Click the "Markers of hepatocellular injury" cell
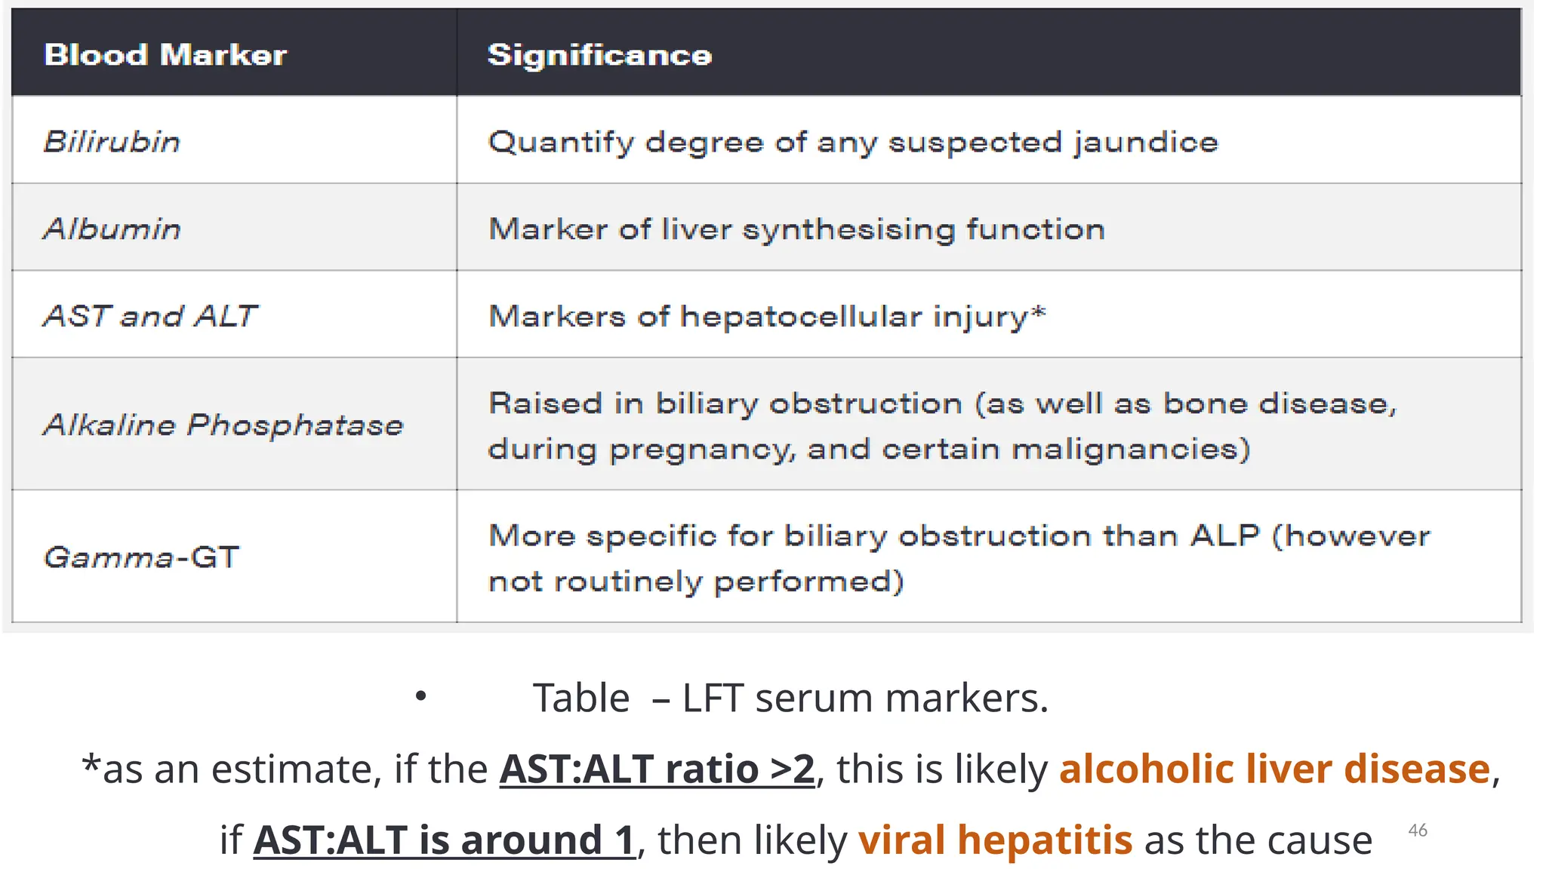This screenshot has height=869, width=1546. point(758,316)
